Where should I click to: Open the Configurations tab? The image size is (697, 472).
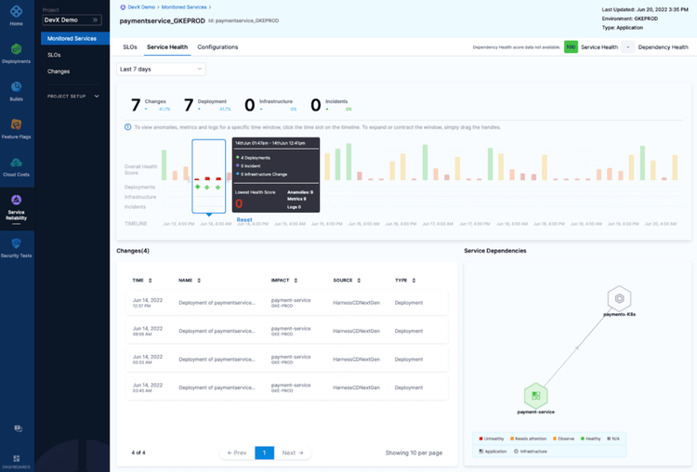point(217,46)
